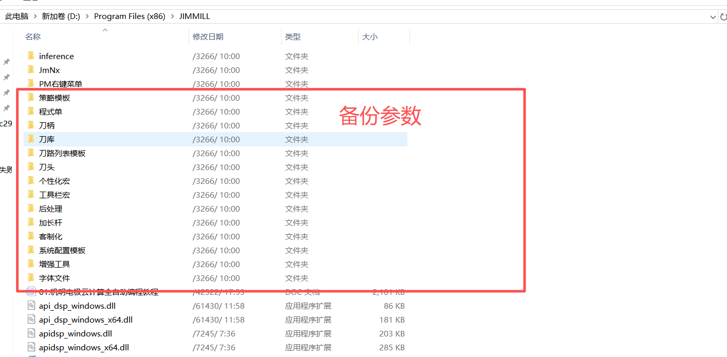The width and height of the screenshot is (727, 357).
Task: Select api_dsp_windows.dll file icon
Action: [31, 306]
